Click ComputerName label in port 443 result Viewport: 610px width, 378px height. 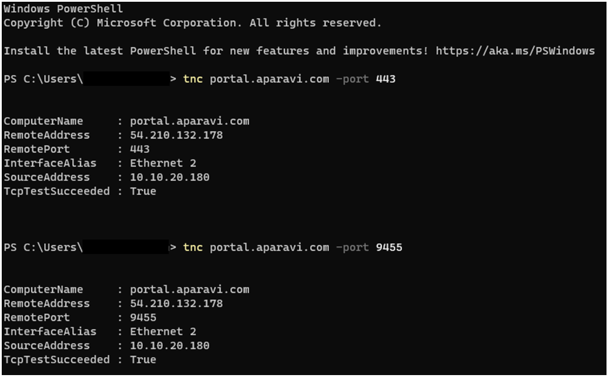tap(44, 121)
